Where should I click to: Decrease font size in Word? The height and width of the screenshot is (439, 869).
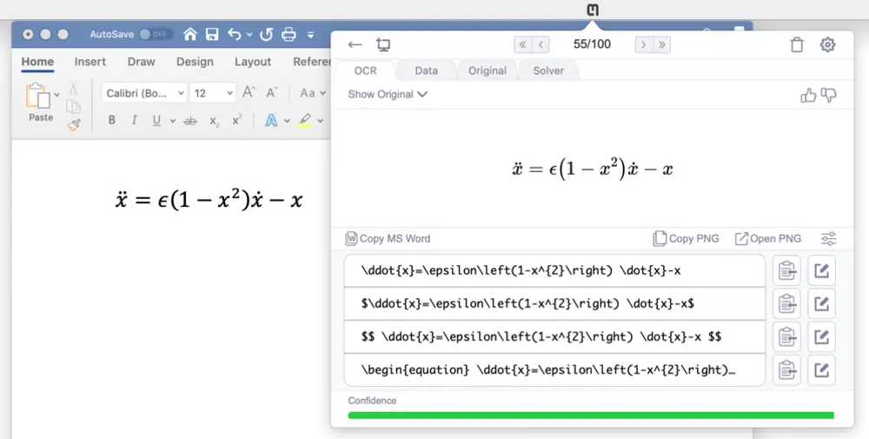pos(271,92)
